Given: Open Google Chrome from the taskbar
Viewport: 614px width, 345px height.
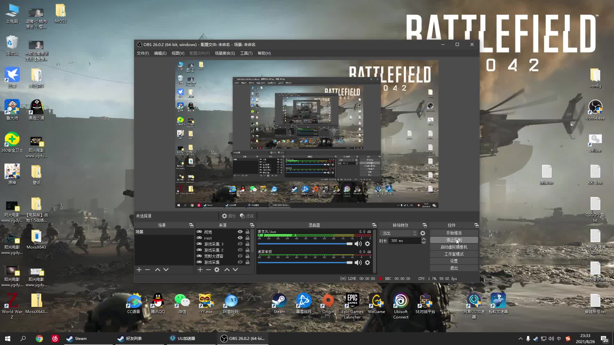Looking at the screenshot, I should point(39,339).
